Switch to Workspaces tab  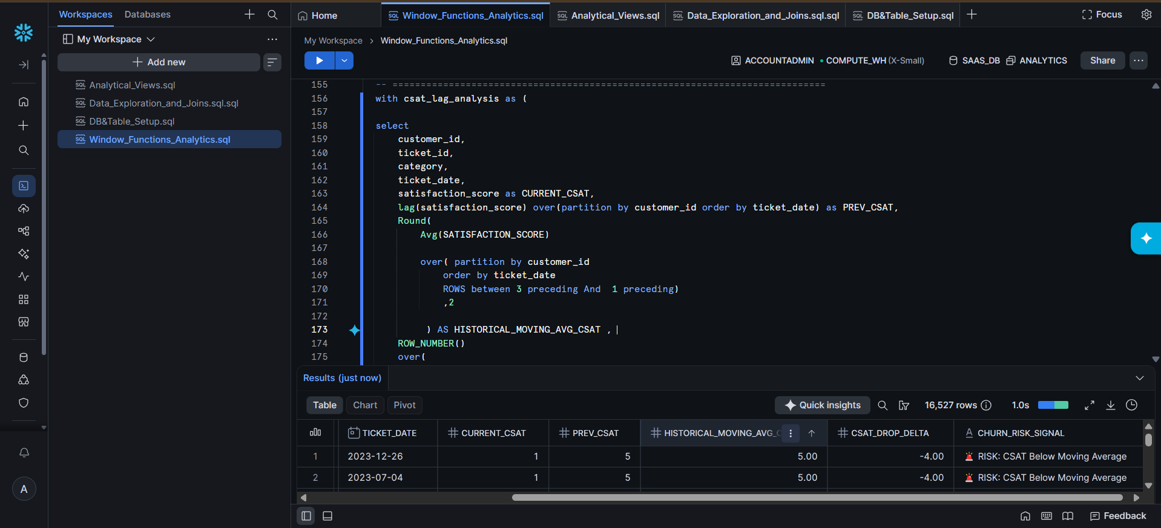point(85,15)
